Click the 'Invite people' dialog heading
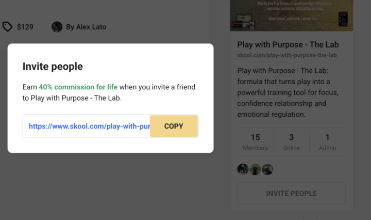This screenshot has height=220, width=371. [53, 67]
